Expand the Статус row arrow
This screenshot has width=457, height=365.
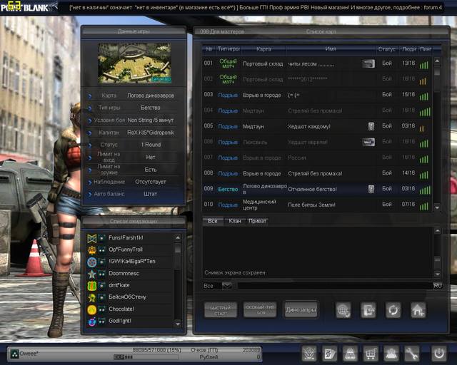[90, 145]
